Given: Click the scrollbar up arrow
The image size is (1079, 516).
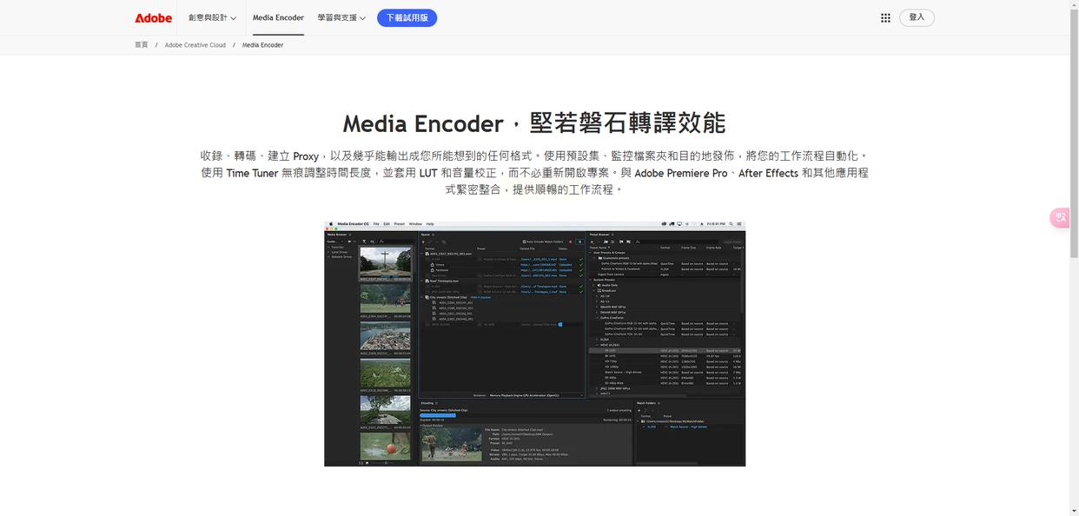Looking at the screenshot, I should pyautogui.click(x=1075, y=4).
